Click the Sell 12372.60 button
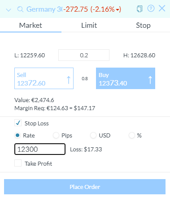Viewport: 170px width, 197px height. click(x=44, y=78)
